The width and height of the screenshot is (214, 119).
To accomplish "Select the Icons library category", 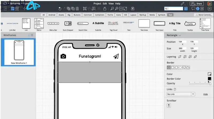I will (118, 15).
